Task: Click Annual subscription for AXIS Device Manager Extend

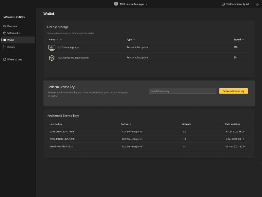Action: tap(137, 57)
